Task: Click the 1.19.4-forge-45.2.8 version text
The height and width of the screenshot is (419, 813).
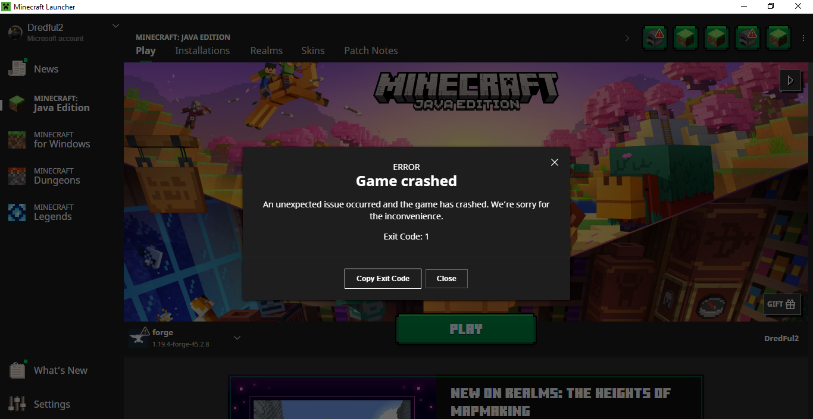Action: pos(181,344)
